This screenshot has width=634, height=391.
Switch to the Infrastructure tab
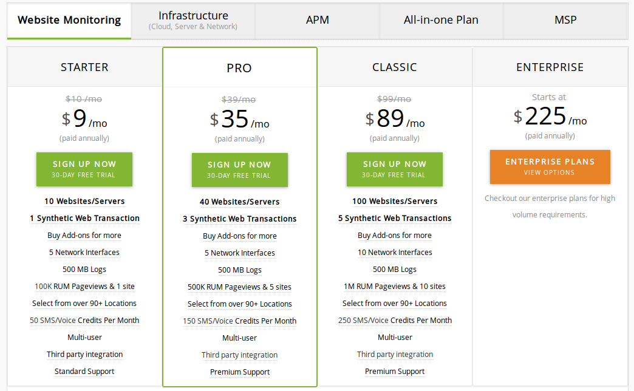193,19
